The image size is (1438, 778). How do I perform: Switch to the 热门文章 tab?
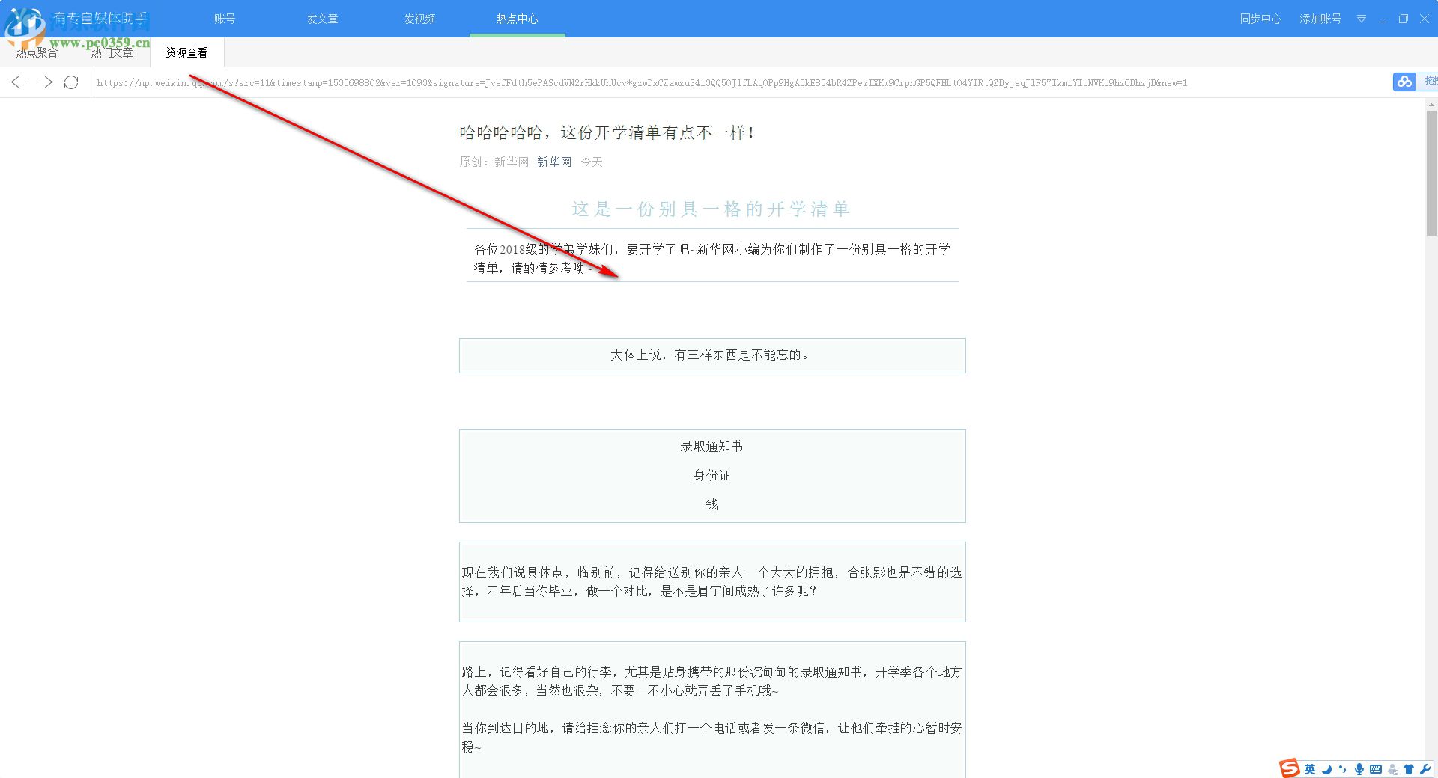click(112, 52)
